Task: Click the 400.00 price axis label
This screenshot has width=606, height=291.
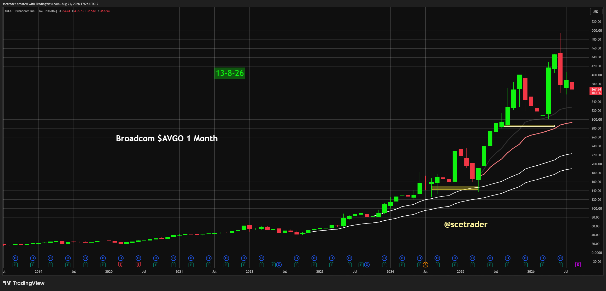Action: click(x=597, y=75)
